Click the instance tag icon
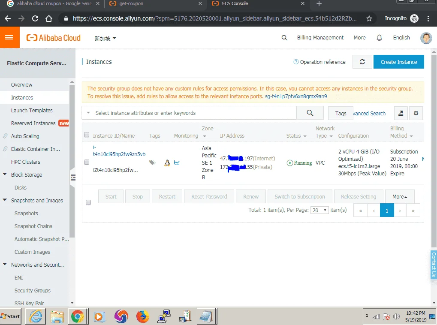437x325 pixels. 152,162
